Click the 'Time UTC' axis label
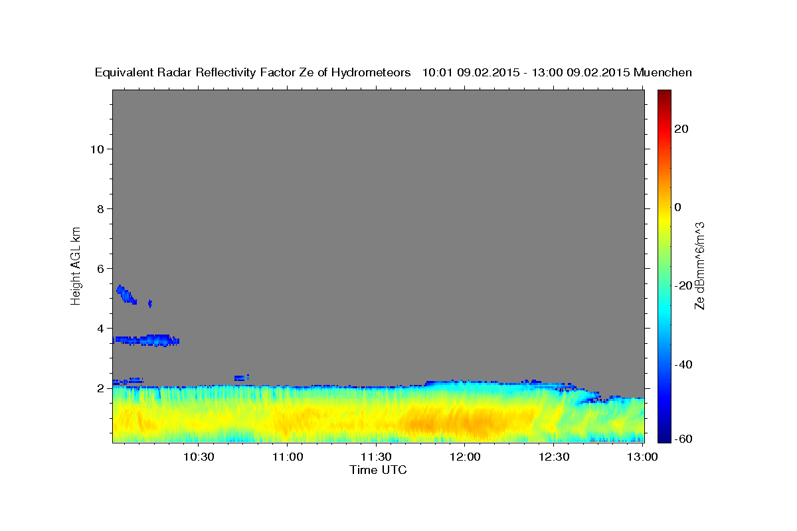The image size is (797, 531). click(378, 470)
